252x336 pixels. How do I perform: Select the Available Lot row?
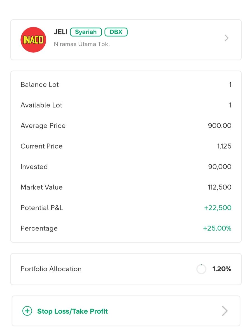(x=126, y=105)
